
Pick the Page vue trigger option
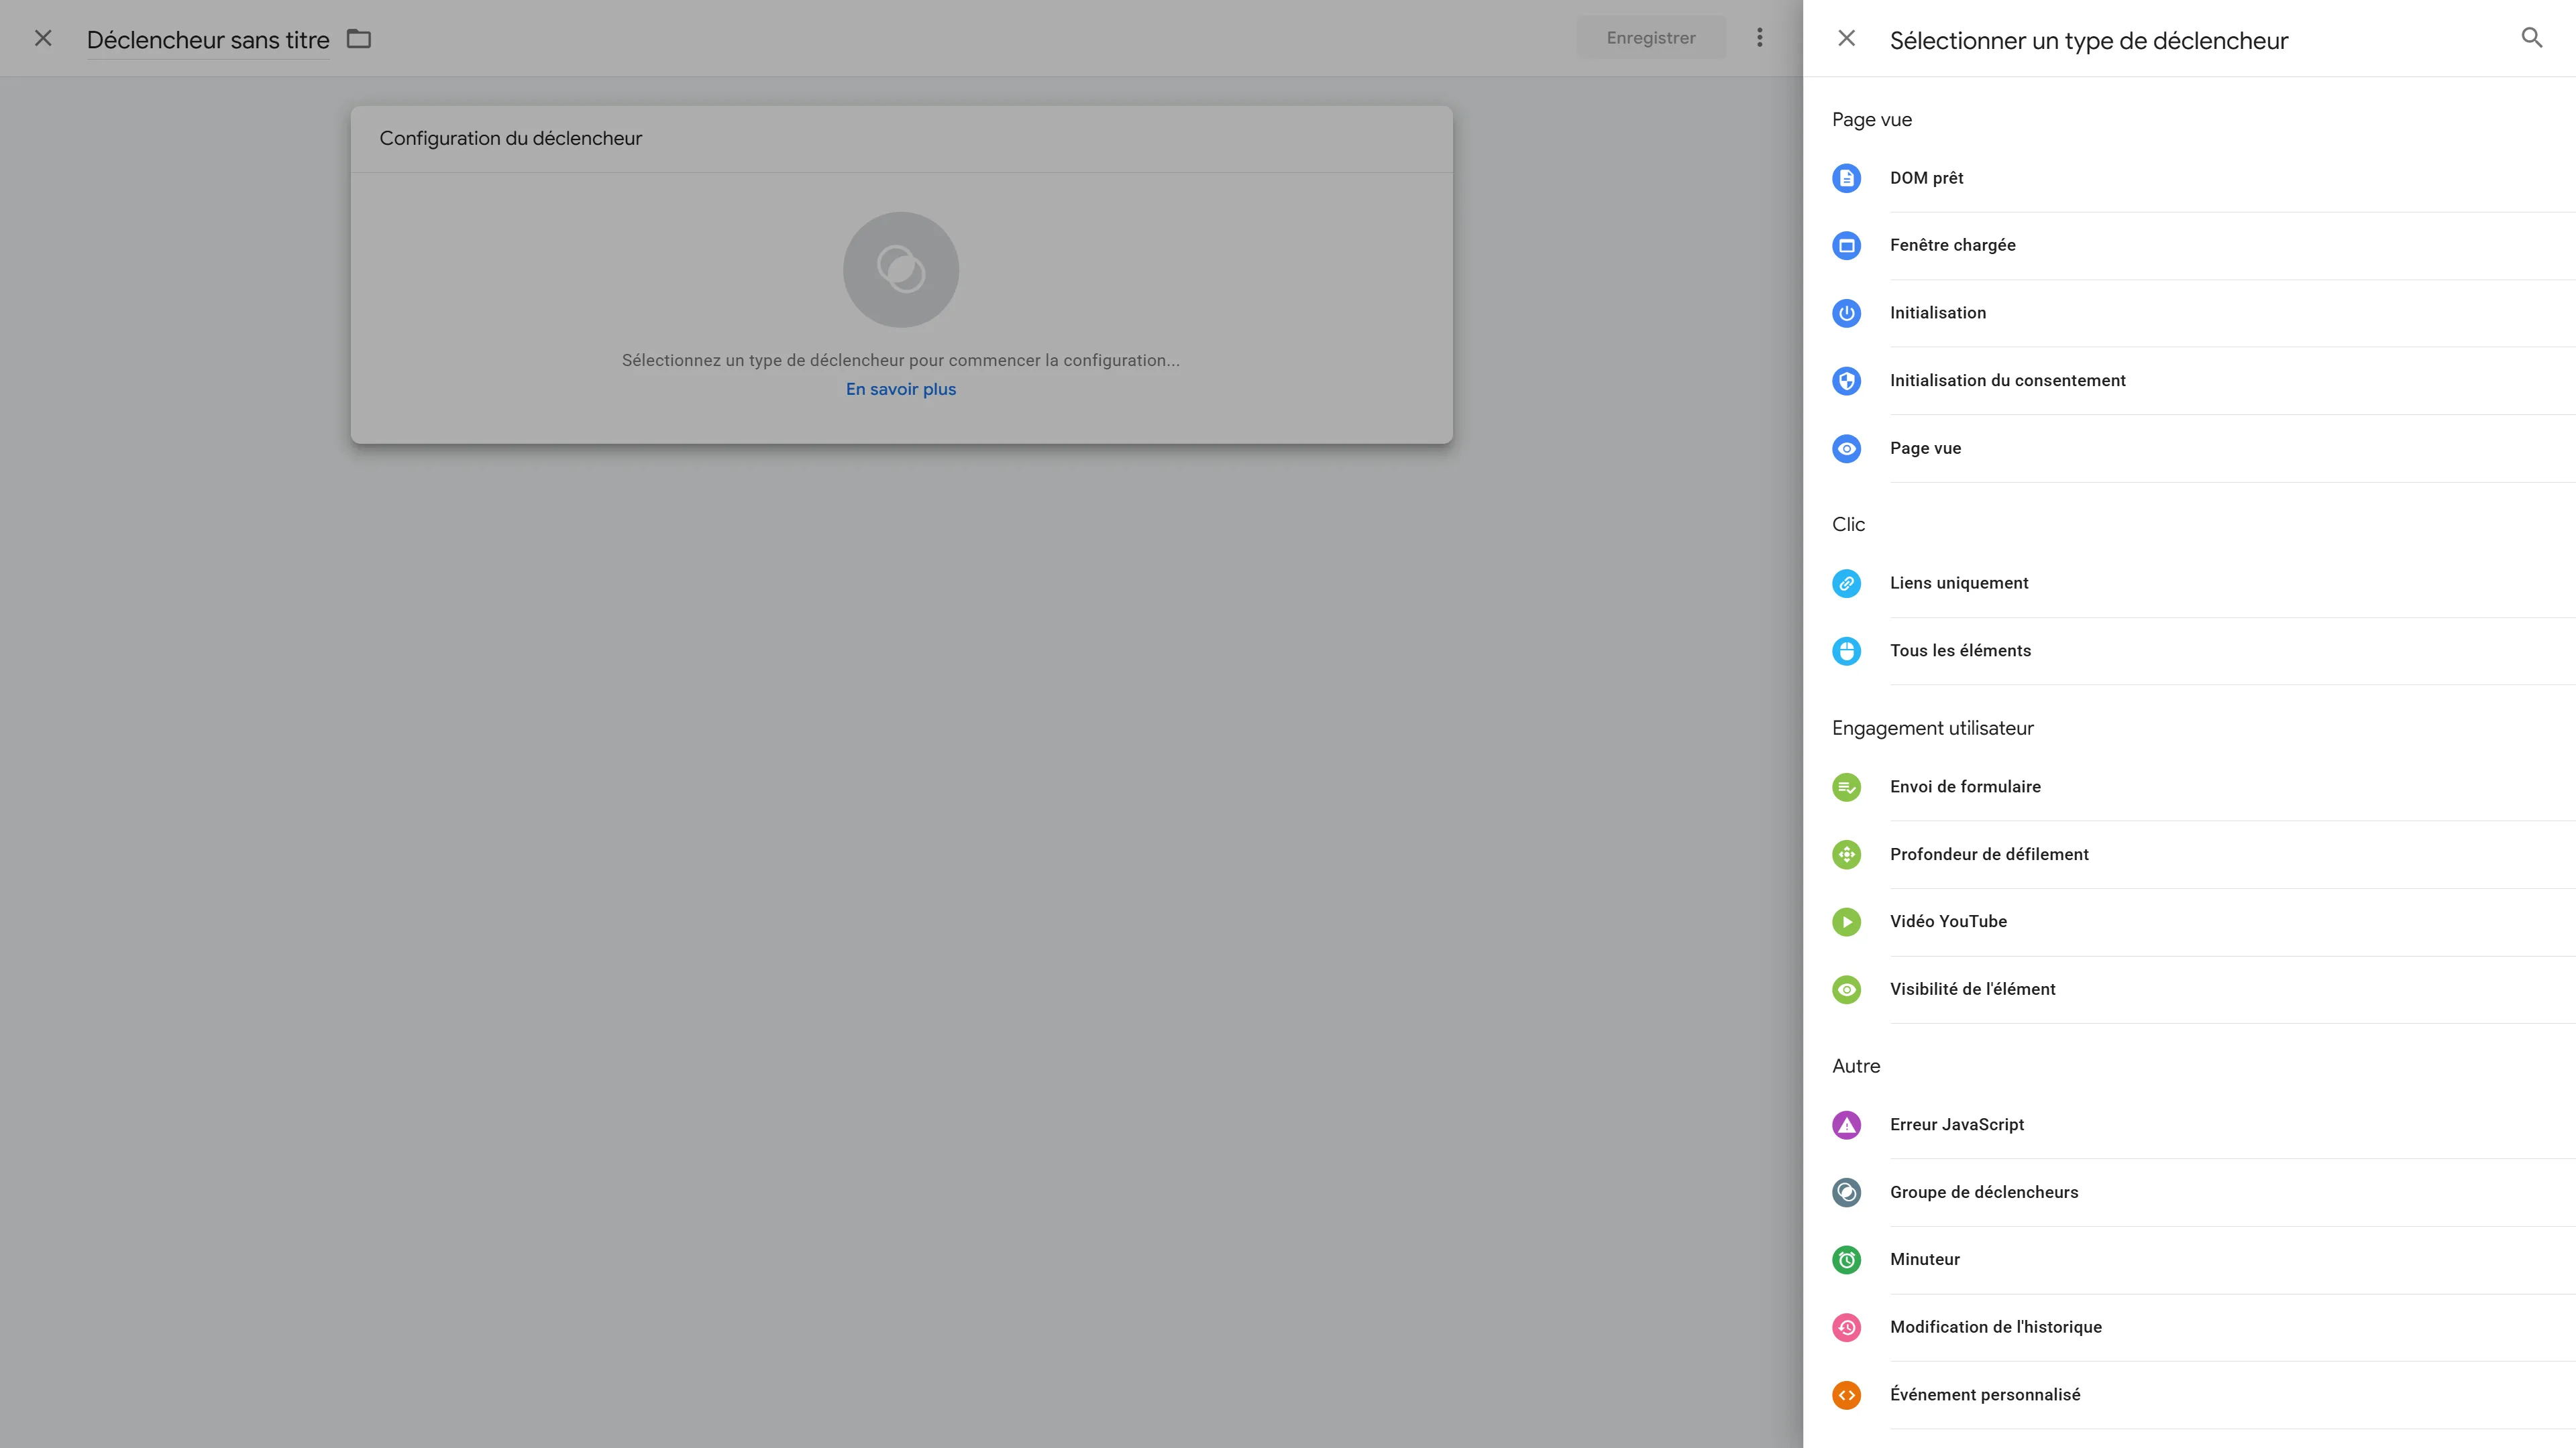(x=2203, y=448)
